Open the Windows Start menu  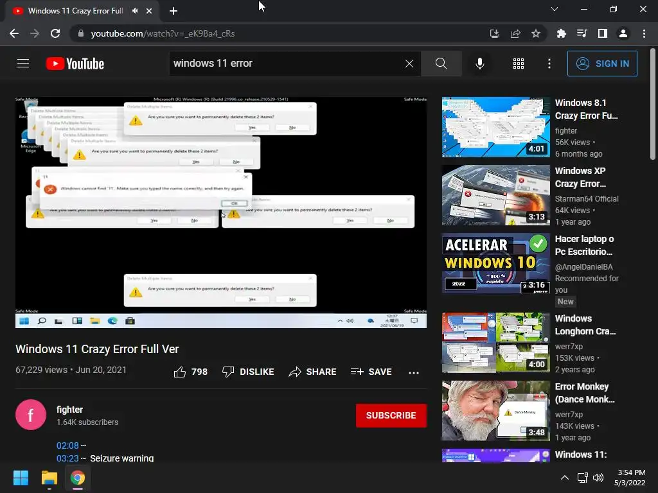pyautogui.click(x=21, y=478)
